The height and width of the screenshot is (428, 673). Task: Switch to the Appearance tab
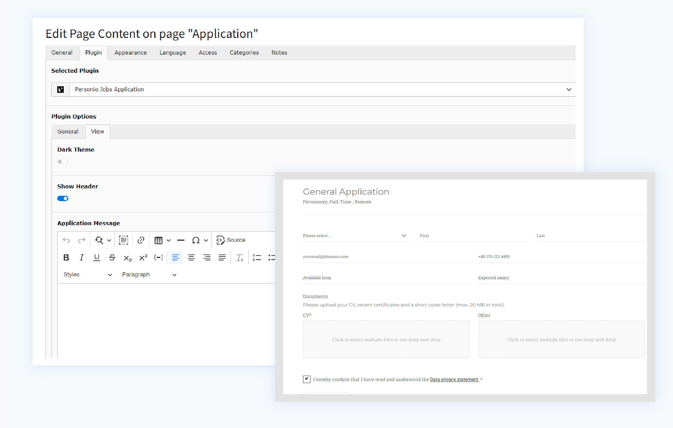coord(130,53)
